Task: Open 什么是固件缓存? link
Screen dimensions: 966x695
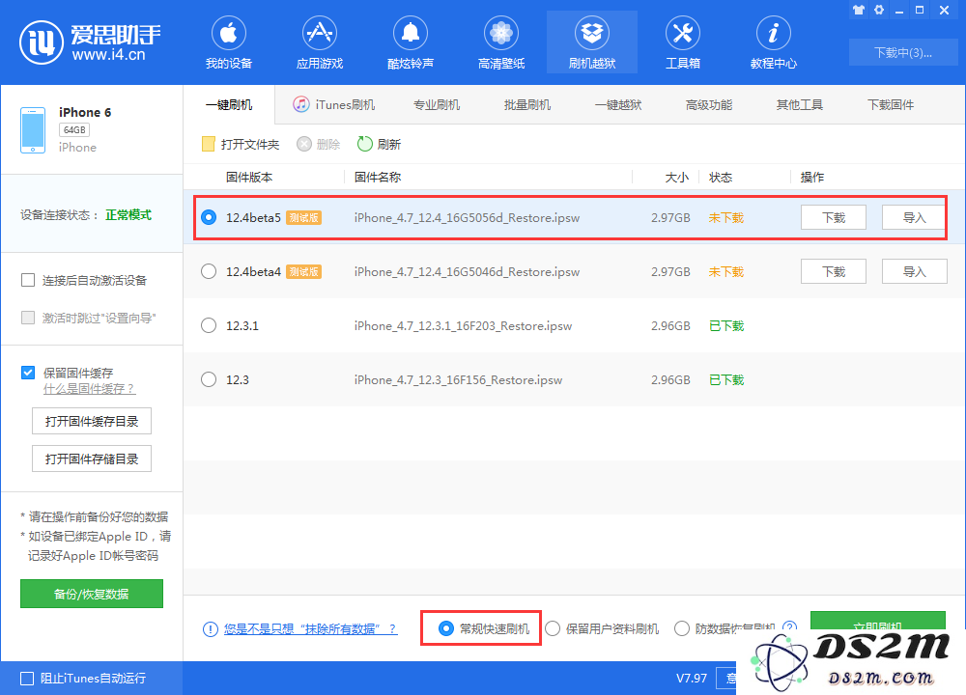Action: coord(89,389)
